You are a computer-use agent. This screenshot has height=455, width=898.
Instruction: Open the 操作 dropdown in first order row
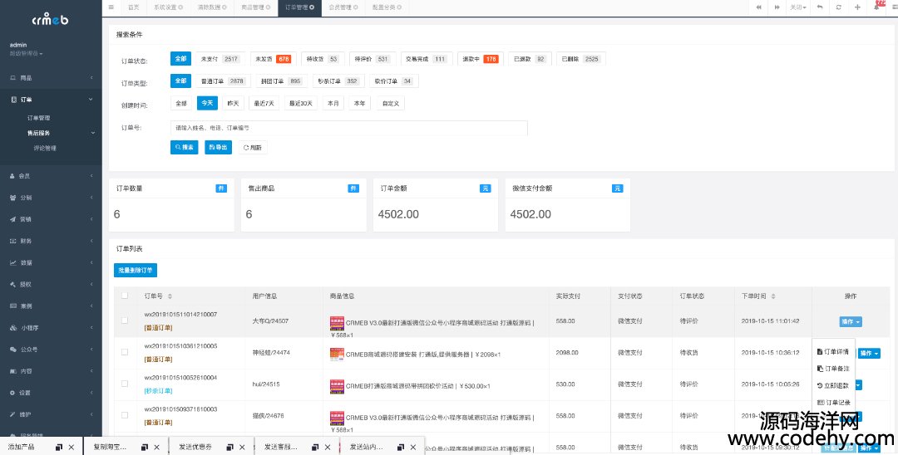pyautogui.click(x=850, y=321)
